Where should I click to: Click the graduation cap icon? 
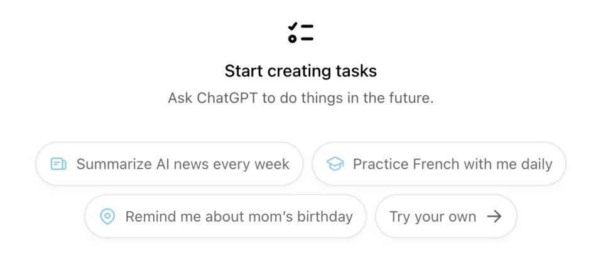click(x=335, y=164)
